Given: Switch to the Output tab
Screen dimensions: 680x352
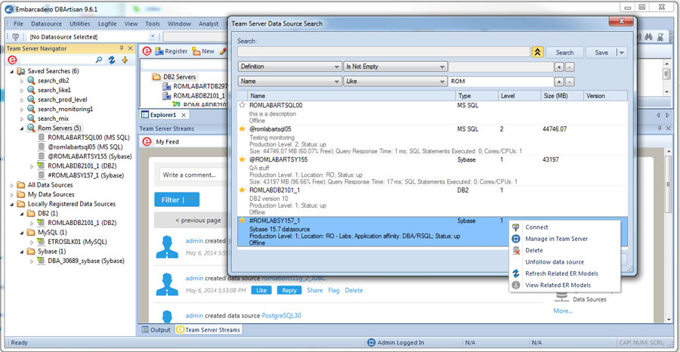Looking at the screenshot, I should coord(156,330).
